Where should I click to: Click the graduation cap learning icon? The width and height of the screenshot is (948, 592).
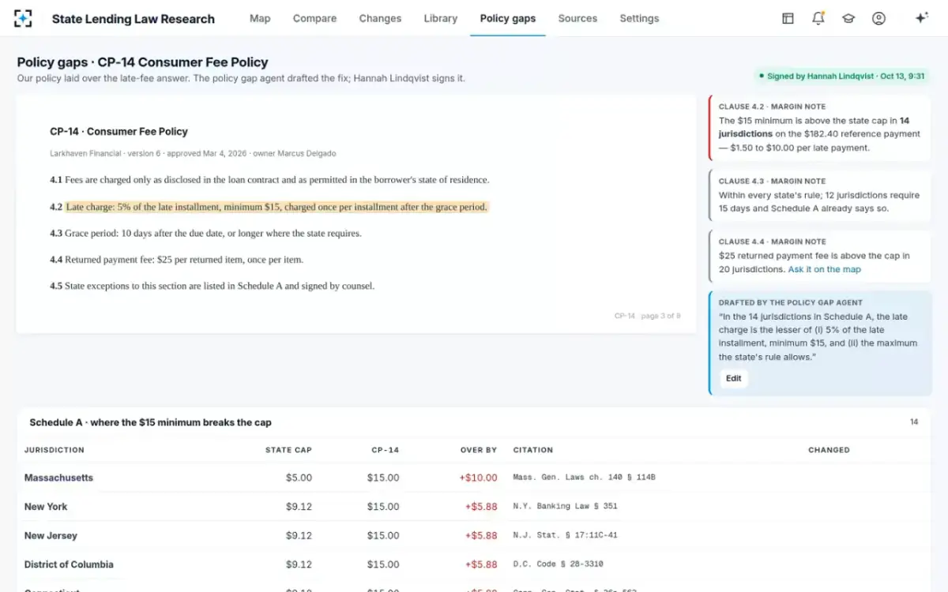[848, 18]
